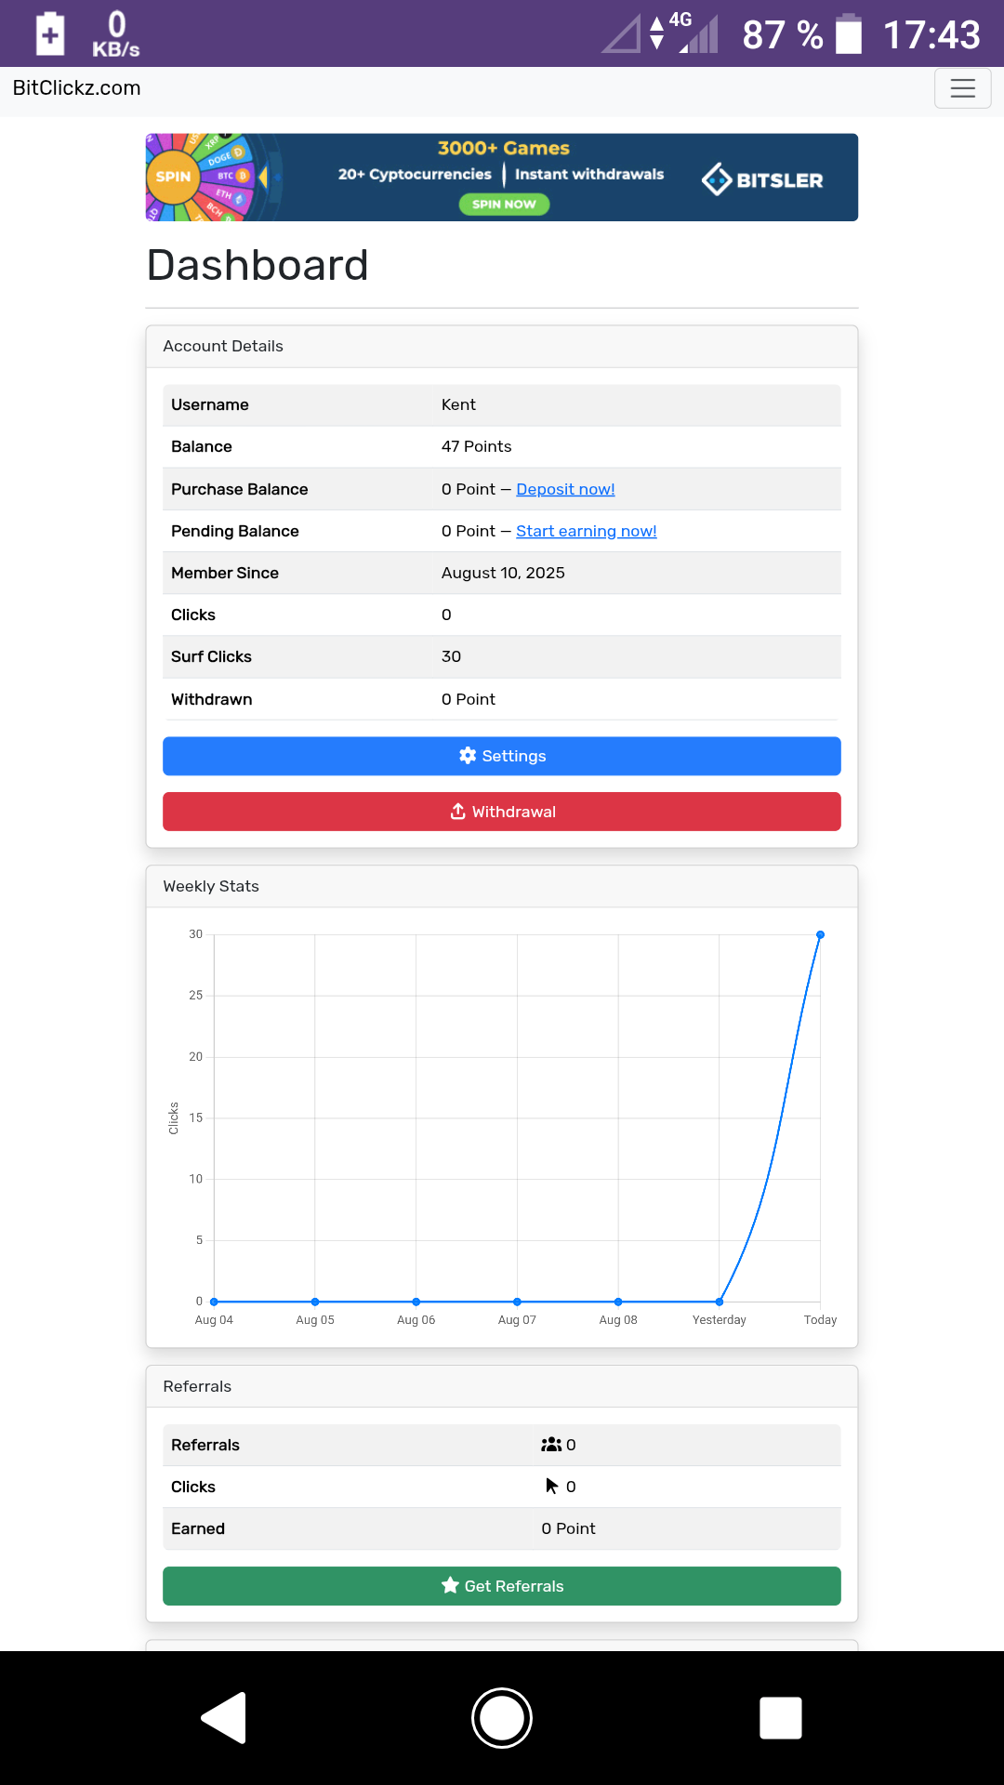Tap the Android back navigation icon

point(224,1717)
